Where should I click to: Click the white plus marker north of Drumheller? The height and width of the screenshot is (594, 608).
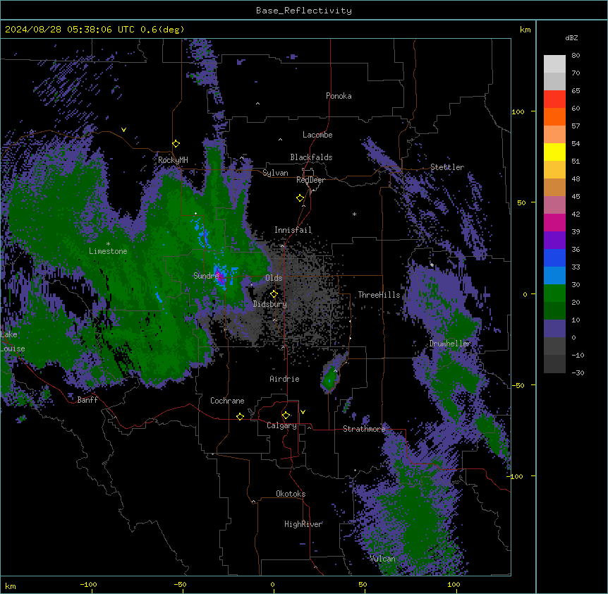(432, 265)
